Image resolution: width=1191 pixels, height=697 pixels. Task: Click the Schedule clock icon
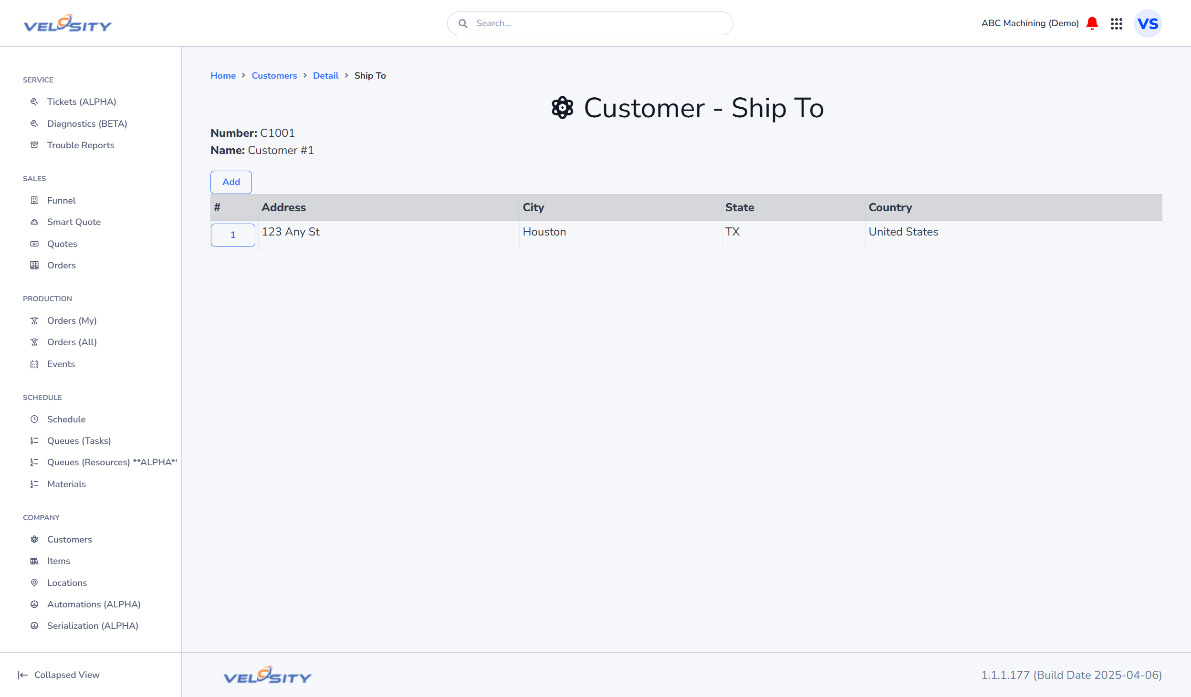(x=34, y=419)
